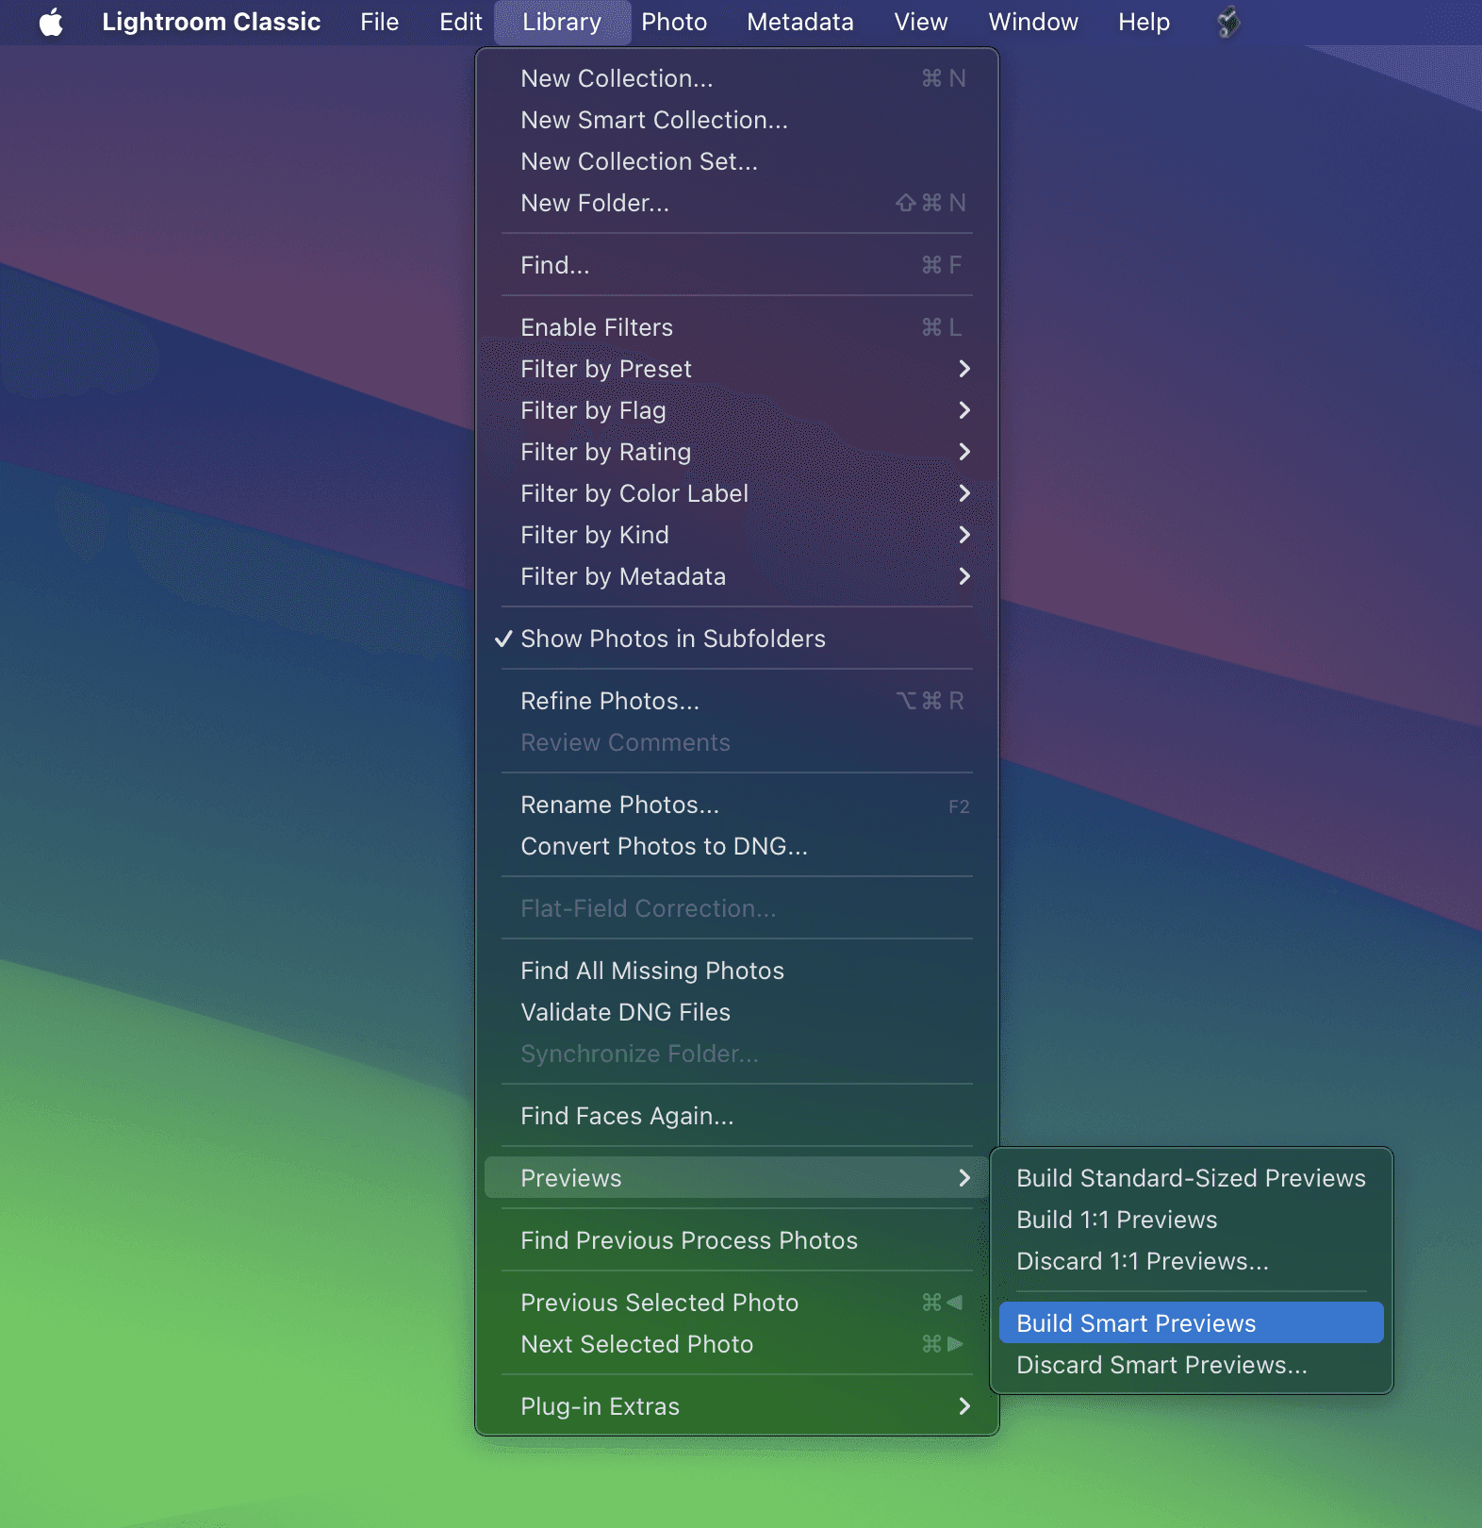The image size is (1482, 1528).
Task: Expand the Filter by Preset submenu
Action: pyautogui.click(x=737, y=369)
